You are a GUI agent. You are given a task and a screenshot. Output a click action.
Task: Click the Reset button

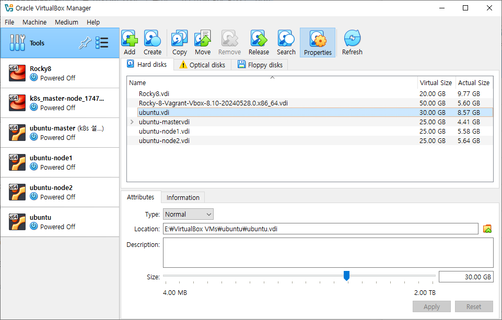[474, 306]
